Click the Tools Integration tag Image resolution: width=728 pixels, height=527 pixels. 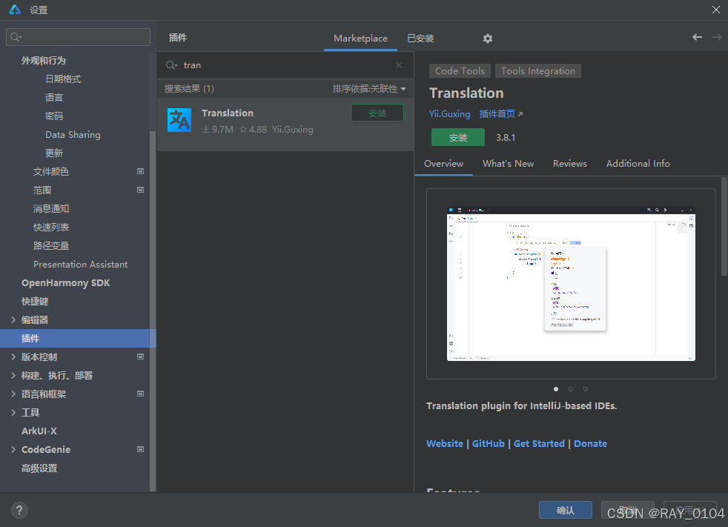click(537, 71)
